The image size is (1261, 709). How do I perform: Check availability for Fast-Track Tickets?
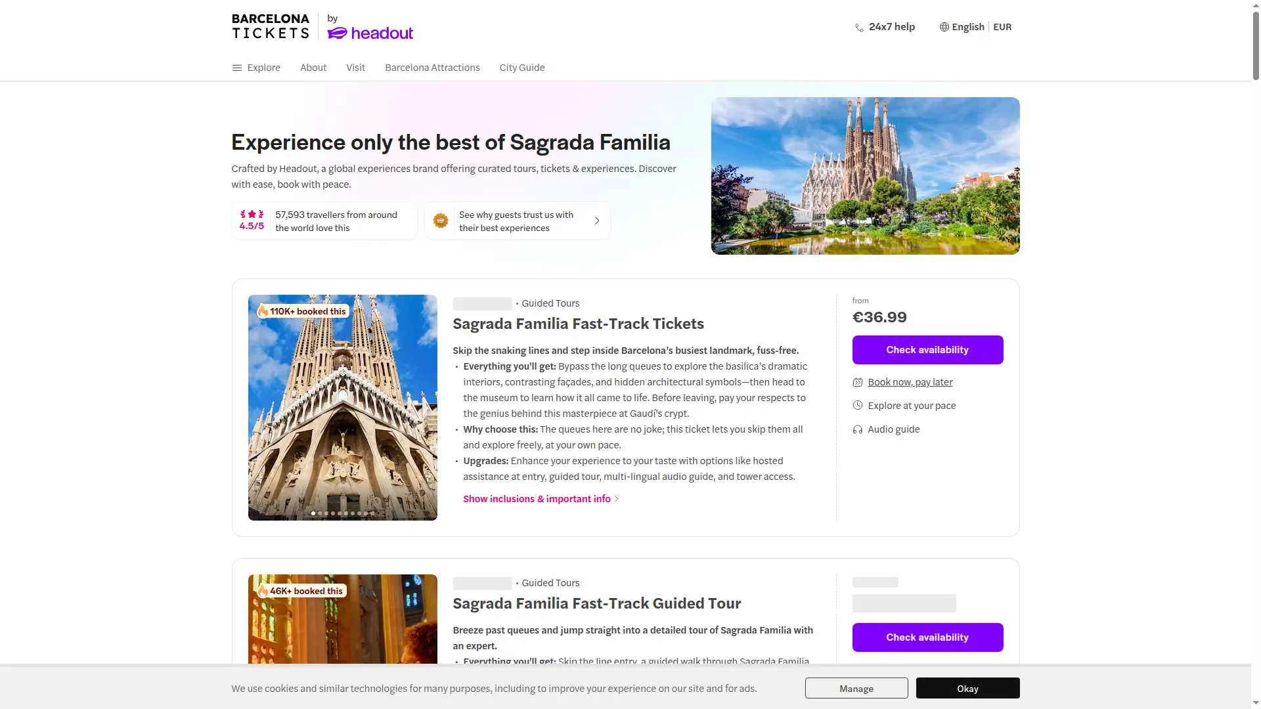pyautogui.click(x=927, y=350)
